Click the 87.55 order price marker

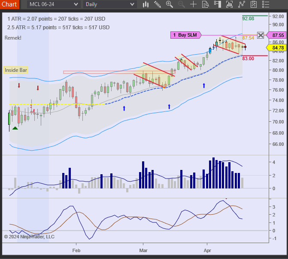pyautogui.click(x=277, y=35)
